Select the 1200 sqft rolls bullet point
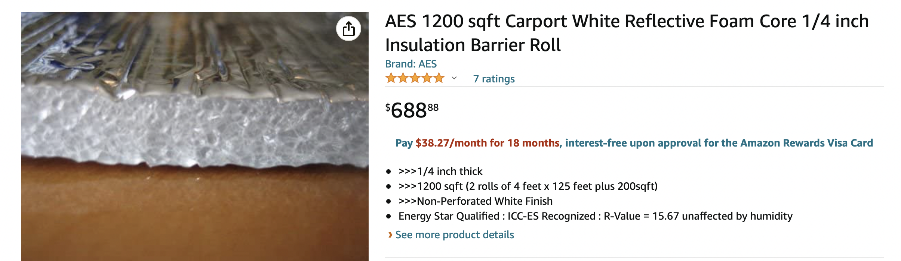Image resolution: width=901 pixels, height=261 pixels. (x=528, y=186)
